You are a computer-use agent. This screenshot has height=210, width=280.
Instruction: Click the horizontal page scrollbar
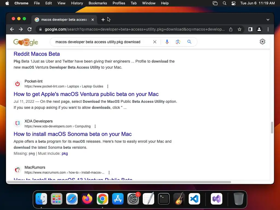pos(119,182)
